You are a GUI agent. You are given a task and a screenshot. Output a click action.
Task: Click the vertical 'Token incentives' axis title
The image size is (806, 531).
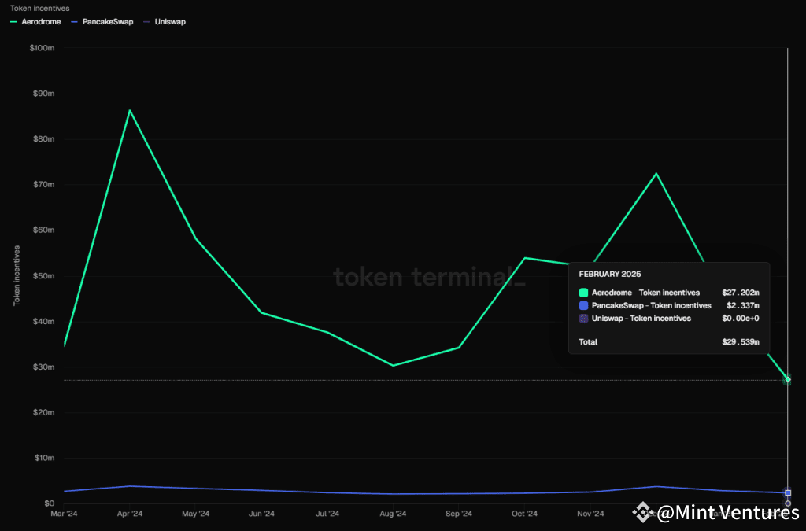[x=17, y=276]
